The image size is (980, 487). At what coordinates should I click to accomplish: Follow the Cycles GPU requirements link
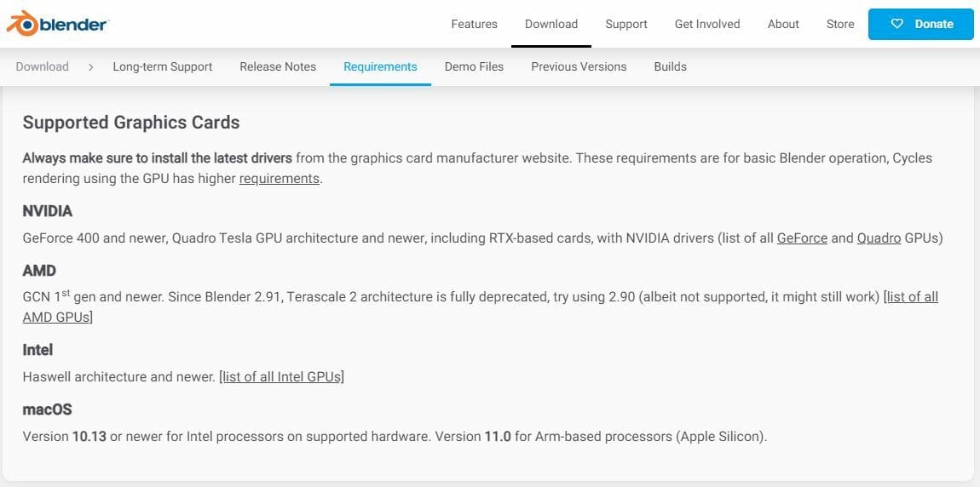click(x=280, y=179)
